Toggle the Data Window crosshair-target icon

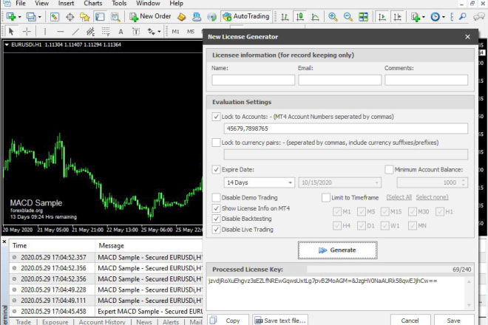tap(70, 16)
